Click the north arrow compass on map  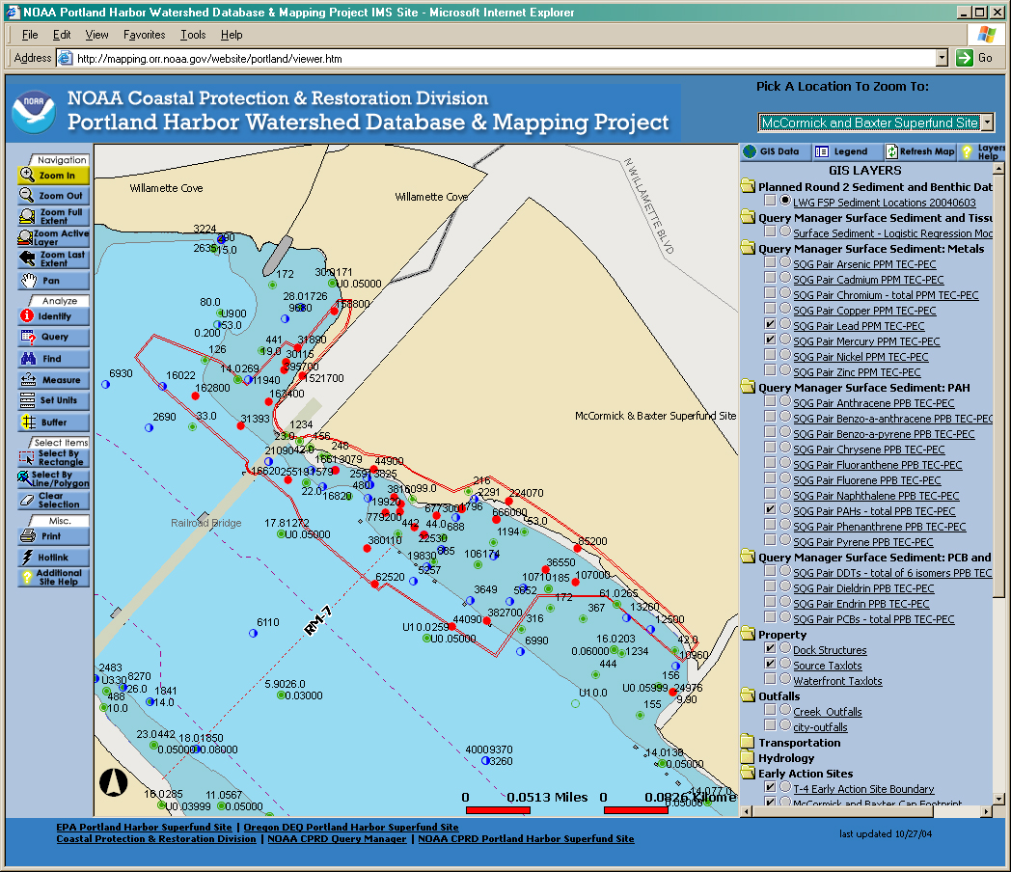114,781
